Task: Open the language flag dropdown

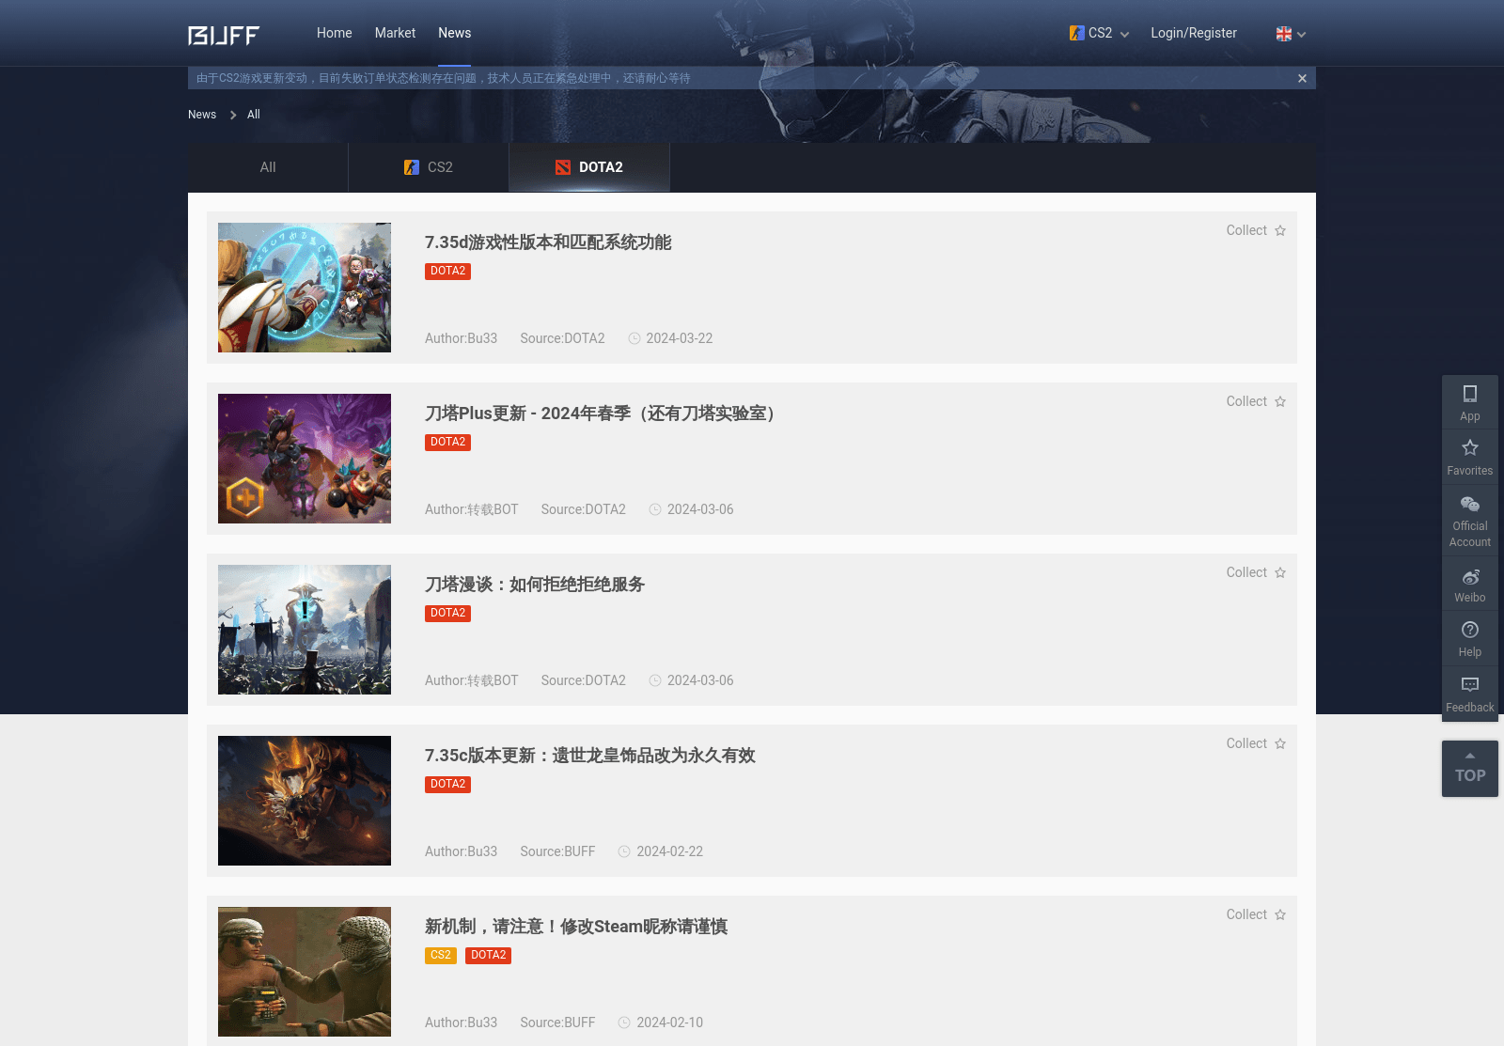Action: (1291, 34)
